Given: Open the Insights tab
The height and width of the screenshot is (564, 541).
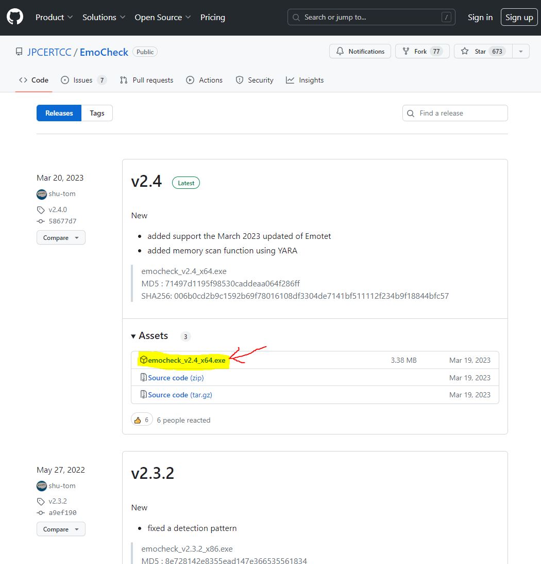Looking at the screenshot, I should point(305,80).
